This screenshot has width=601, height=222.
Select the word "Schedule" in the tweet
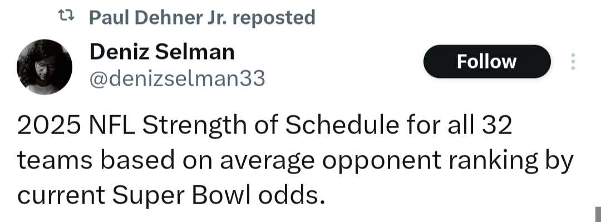tap(342, 126)
